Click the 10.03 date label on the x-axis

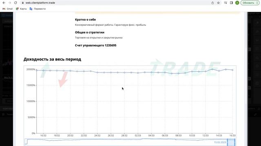(192, 135)
